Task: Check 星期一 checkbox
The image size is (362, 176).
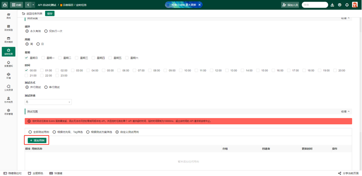Action: 43,58
